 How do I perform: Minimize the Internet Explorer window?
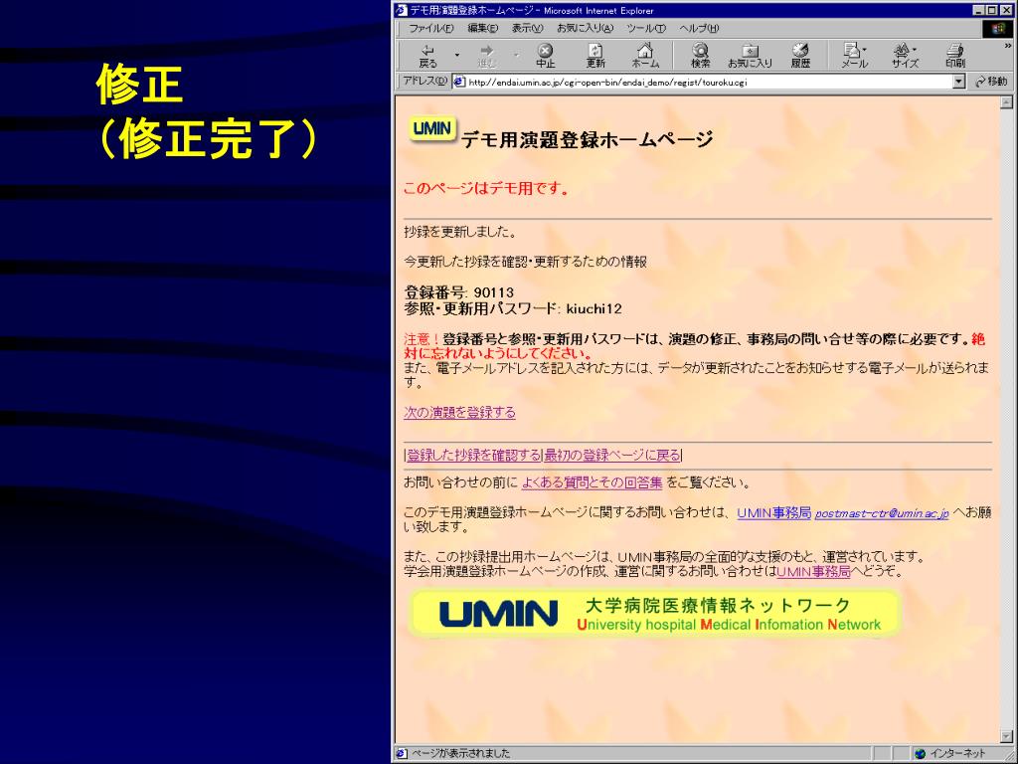click(x=979, y=10)
